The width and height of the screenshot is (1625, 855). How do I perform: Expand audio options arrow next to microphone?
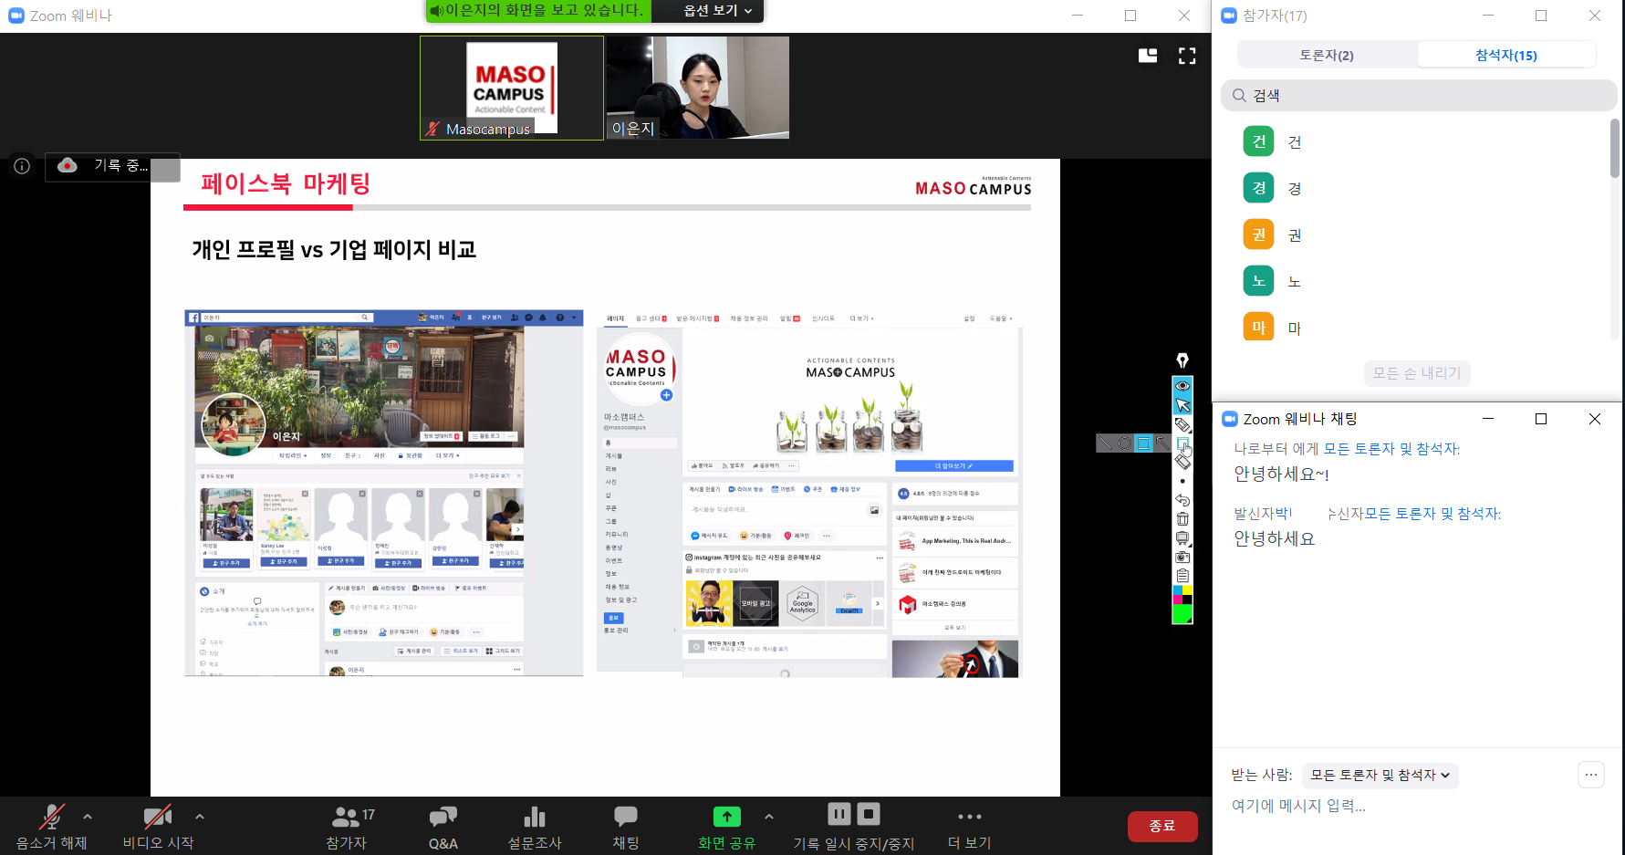point(88,817)
